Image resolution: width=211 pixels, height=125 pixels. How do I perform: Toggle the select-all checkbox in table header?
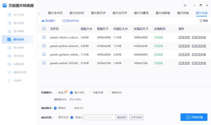tap(44, 29)
